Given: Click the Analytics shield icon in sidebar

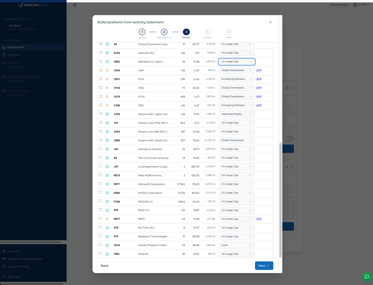Looking at the screenshot, I should click(4, 55).
